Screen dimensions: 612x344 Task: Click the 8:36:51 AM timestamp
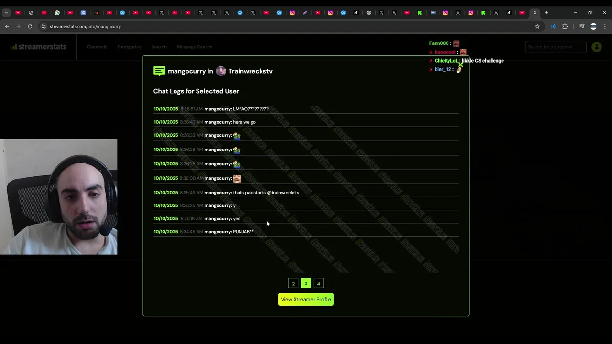click(191, 109)
